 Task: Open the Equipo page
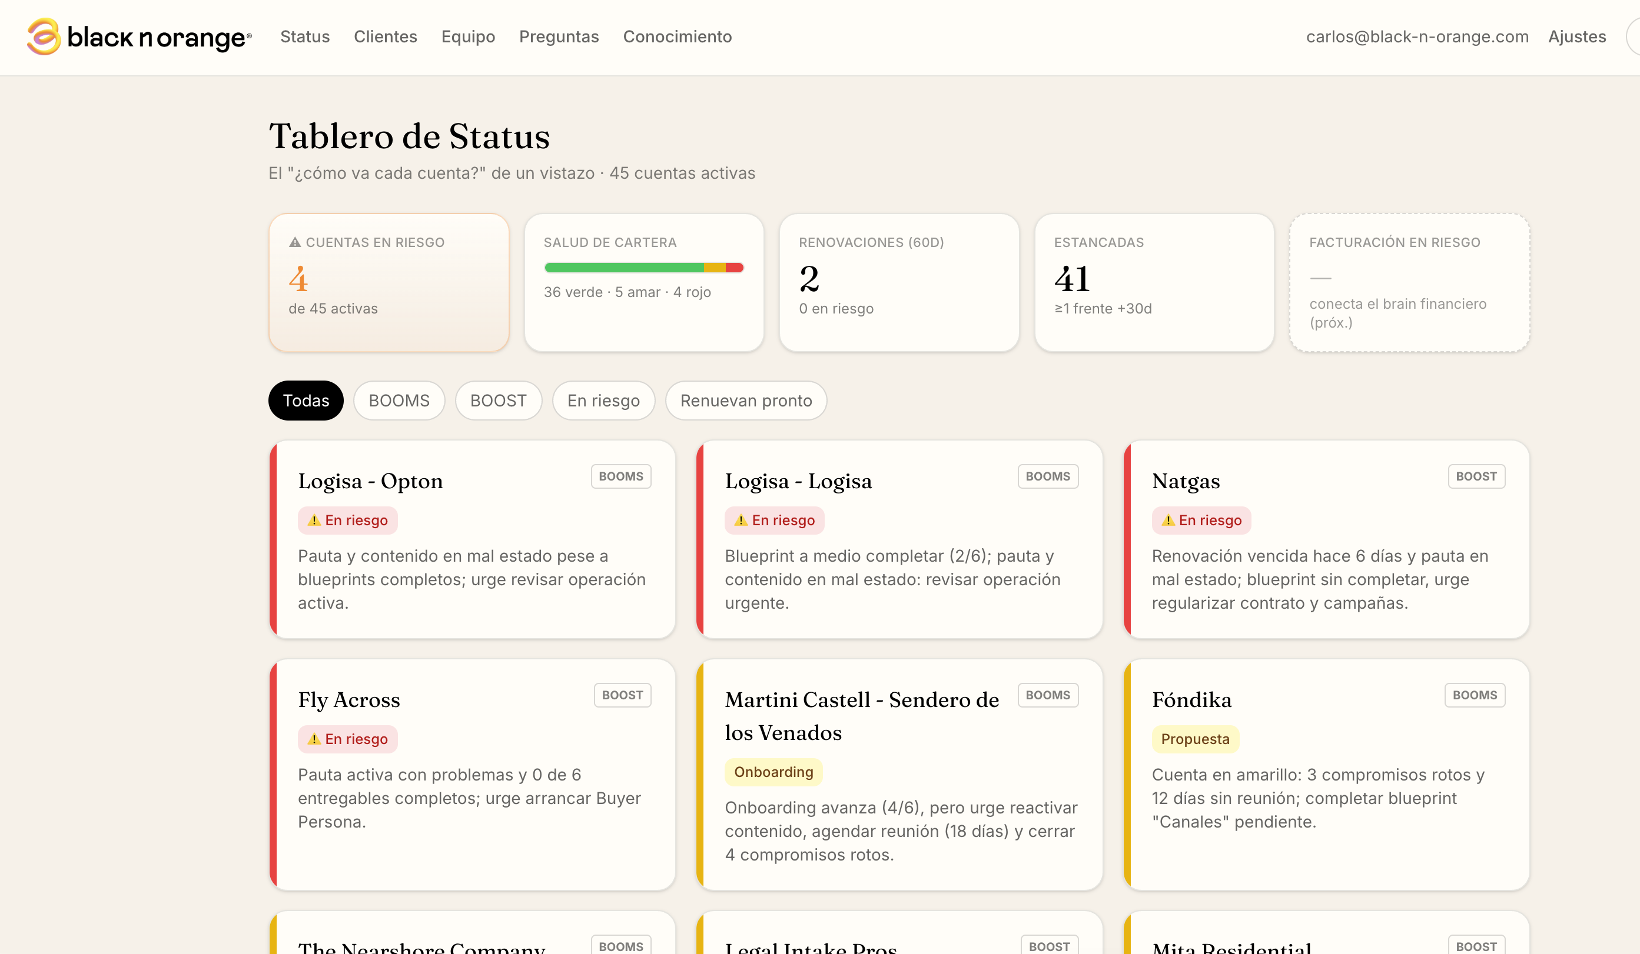click(x=468, y=37)
